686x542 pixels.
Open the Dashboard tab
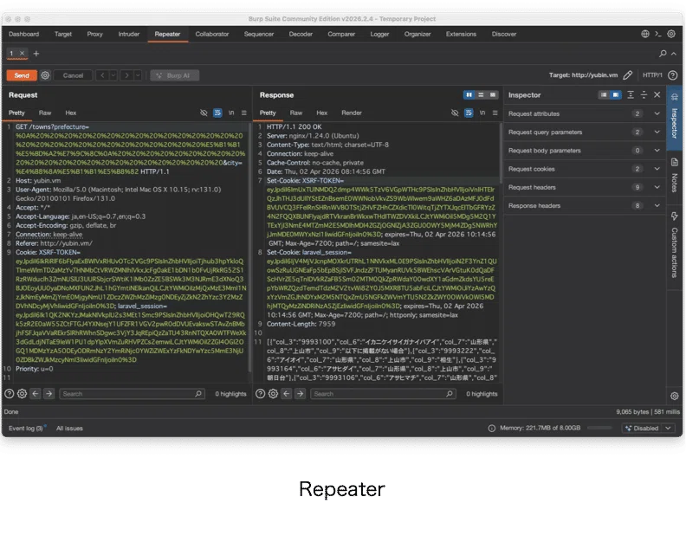[x=23, y=34]
